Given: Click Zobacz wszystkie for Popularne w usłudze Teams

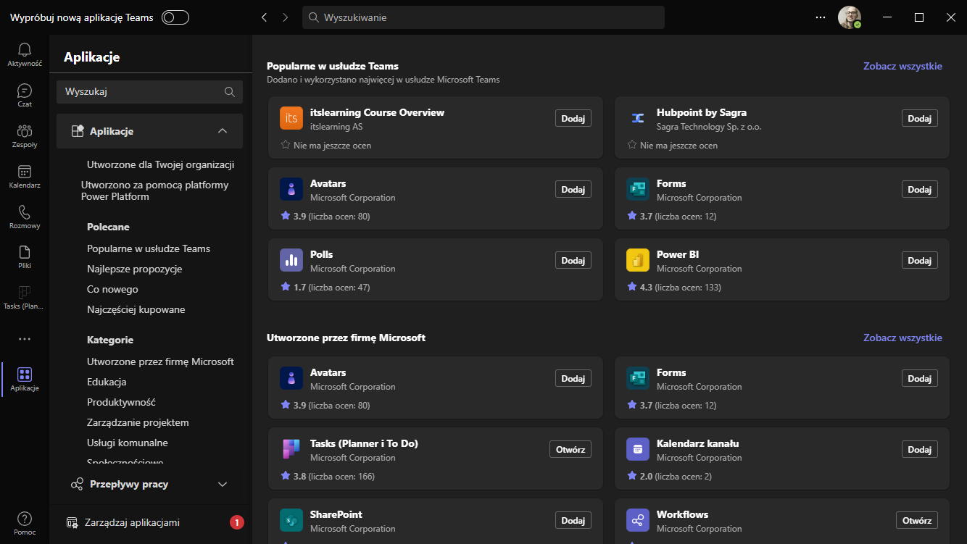Looking at the screenshot, I should 902,66.
